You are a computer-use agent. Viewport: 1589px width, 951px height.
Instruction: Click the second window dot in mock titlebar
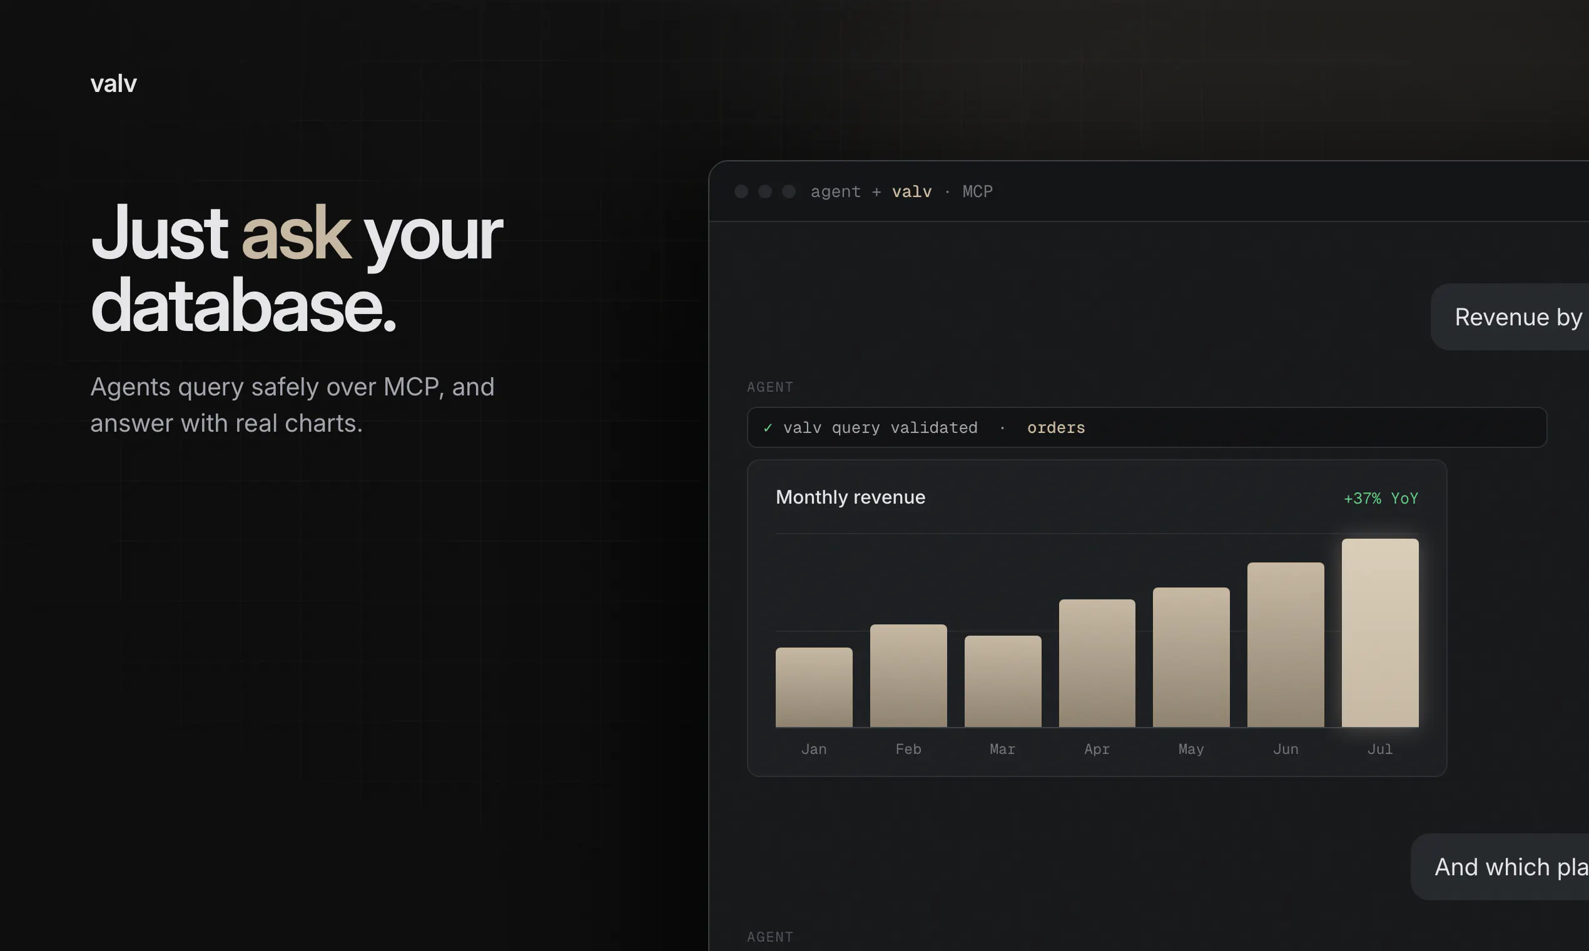[x=765, y=191]
